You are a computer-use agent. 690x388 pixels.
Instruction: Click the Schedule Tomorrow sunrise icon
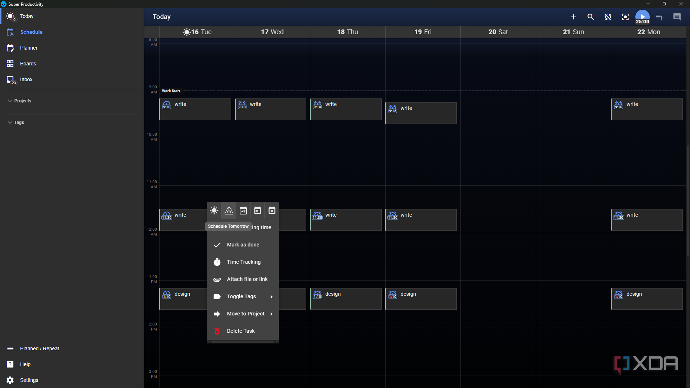click(x=229, y=211)
